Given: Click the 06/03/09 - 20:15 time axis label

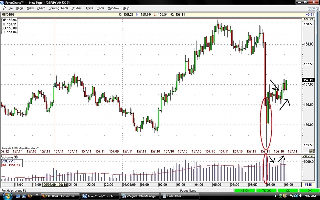Looking at the screenshot, I should (55, 185).
